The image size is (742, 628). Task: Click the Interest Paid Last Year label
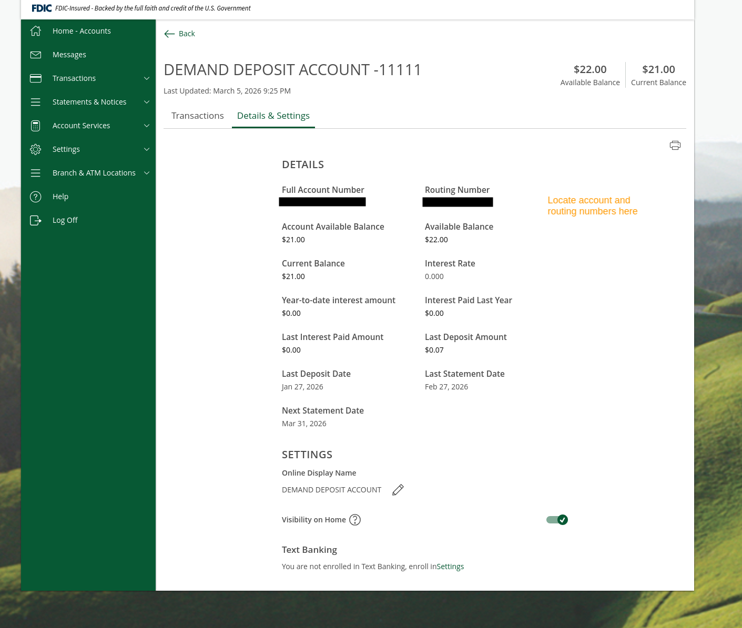point(469,300)
